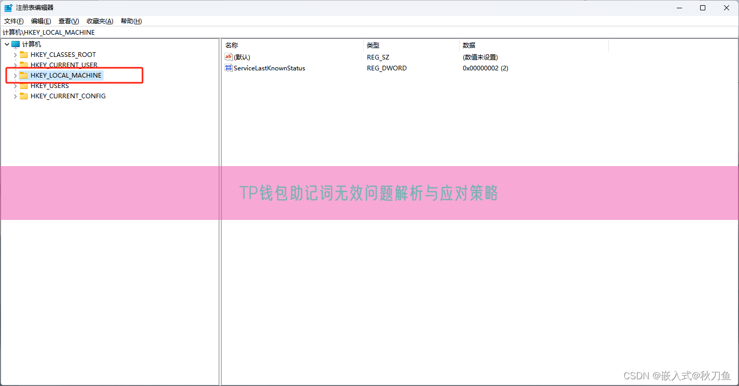Click the REG_SZ type cell
Screen dimensions: 739x386
click(x=378, y=57)
